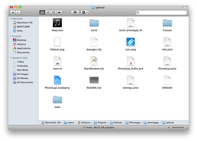Click billpena in the path bar
This screenshot has width=197, height=141.
click(x=84, y=123)
